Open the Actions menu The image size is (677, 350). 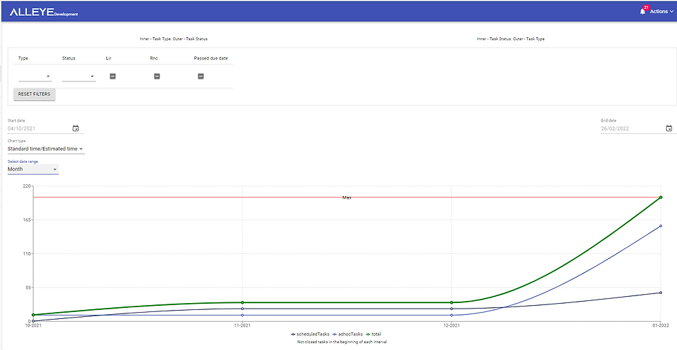coord(662,12)
